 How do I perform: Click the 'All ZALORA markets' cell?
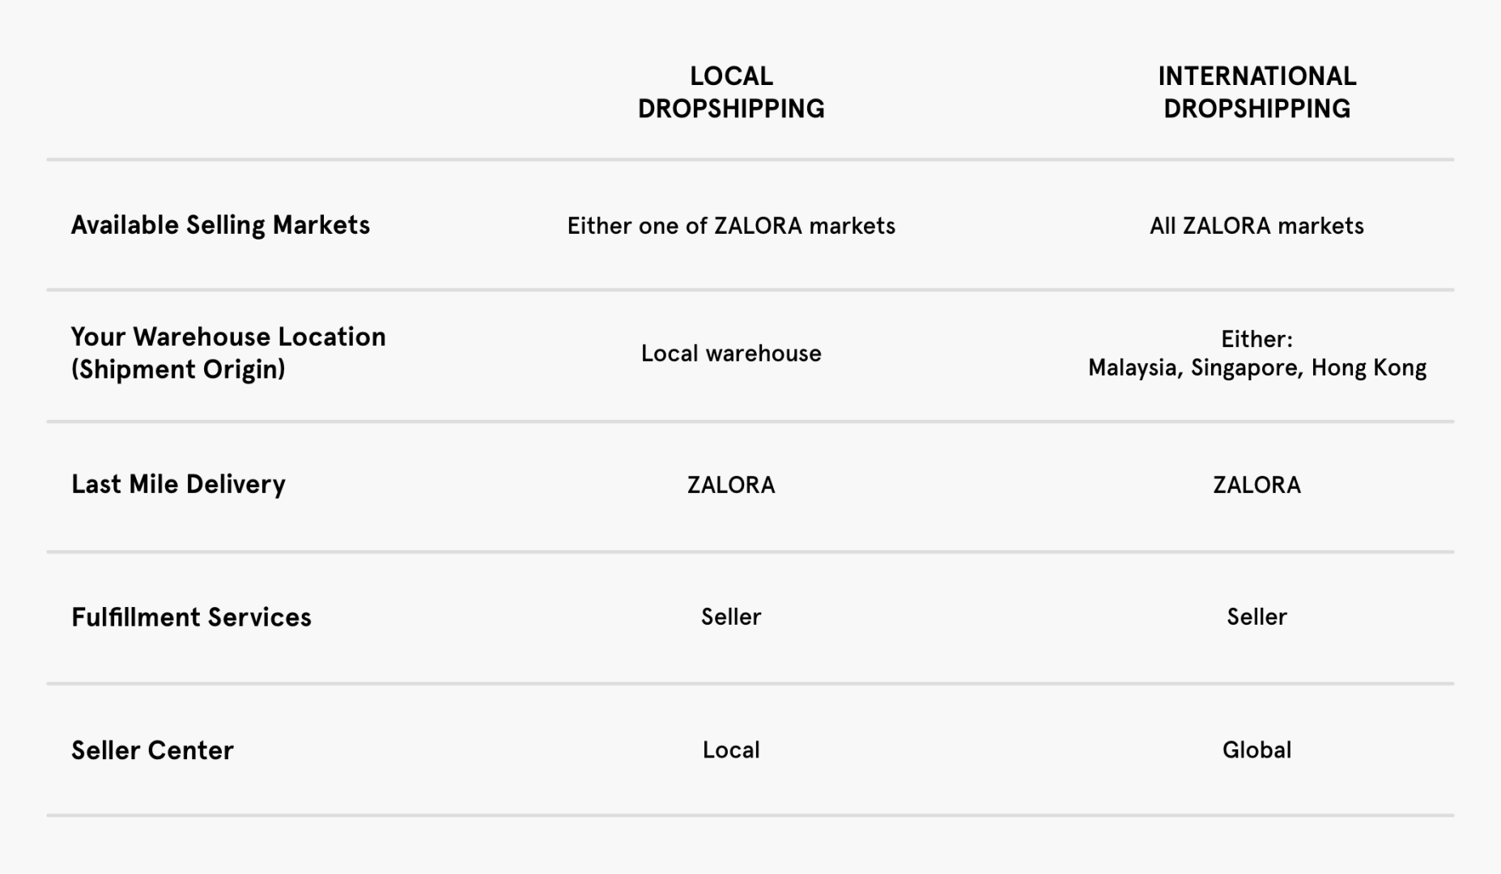[1257, 226]
